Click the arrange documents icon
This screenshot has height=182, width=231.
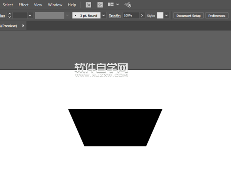click(110, 5)
